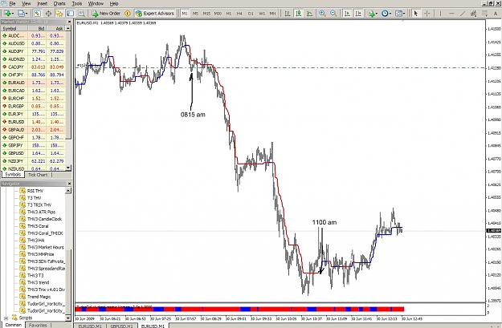Viewport: 502px width, 328px height.
Task: Select the Vertical Line drawing tool
Action: pyautogui.click(x=440, y=14)
